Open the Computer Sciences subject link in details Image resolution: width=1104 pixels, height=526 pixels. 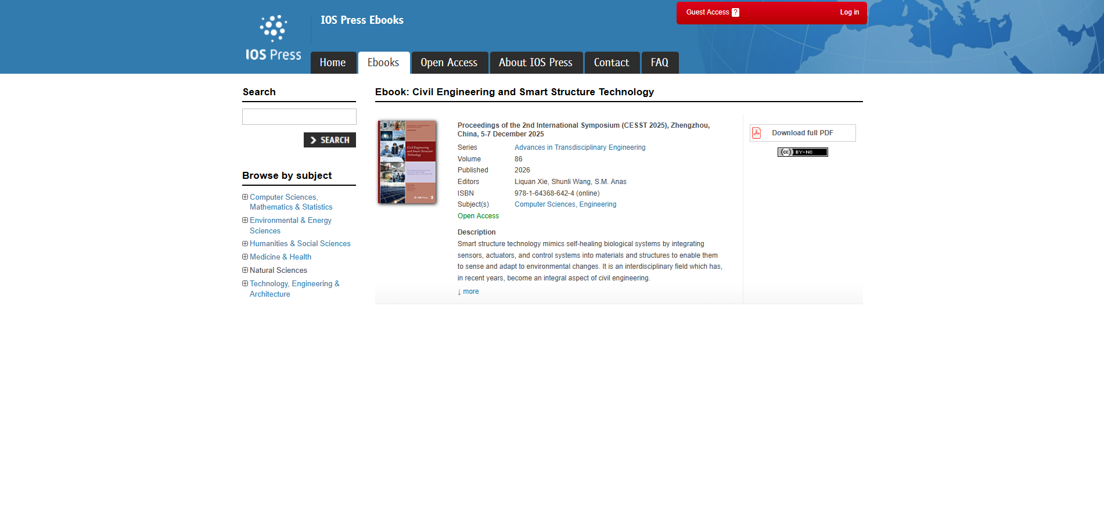pos(545,204)
